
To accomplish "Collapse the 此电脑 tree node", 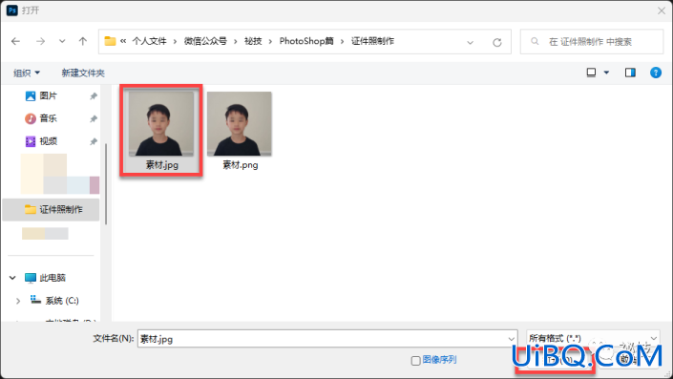I will (x=12, y=278).
